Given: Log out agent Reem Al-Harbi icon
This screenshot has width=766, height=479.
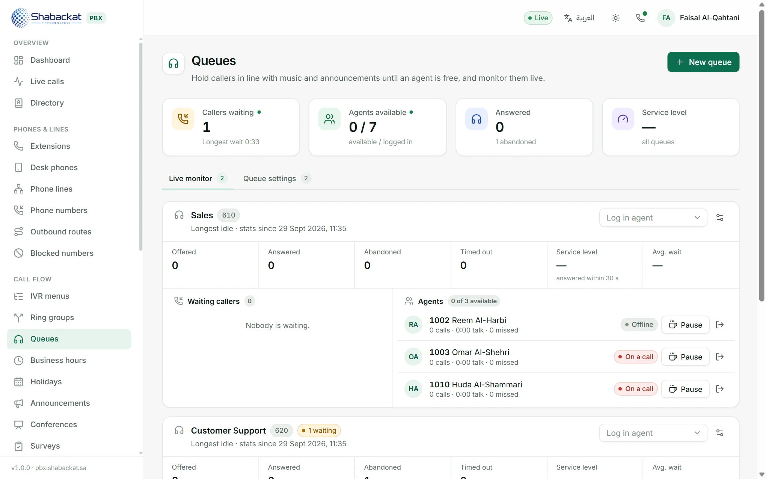Looking at the screenshot, I should coord(720,325).
